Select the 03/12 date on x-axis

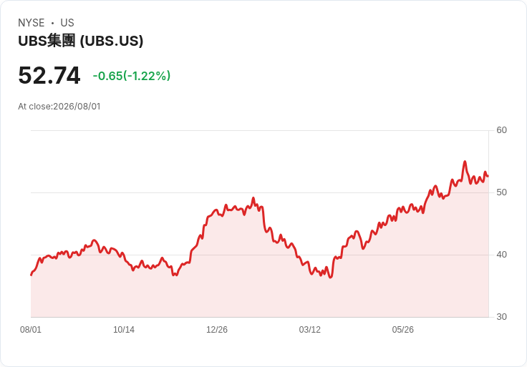[x=310, y=329]
